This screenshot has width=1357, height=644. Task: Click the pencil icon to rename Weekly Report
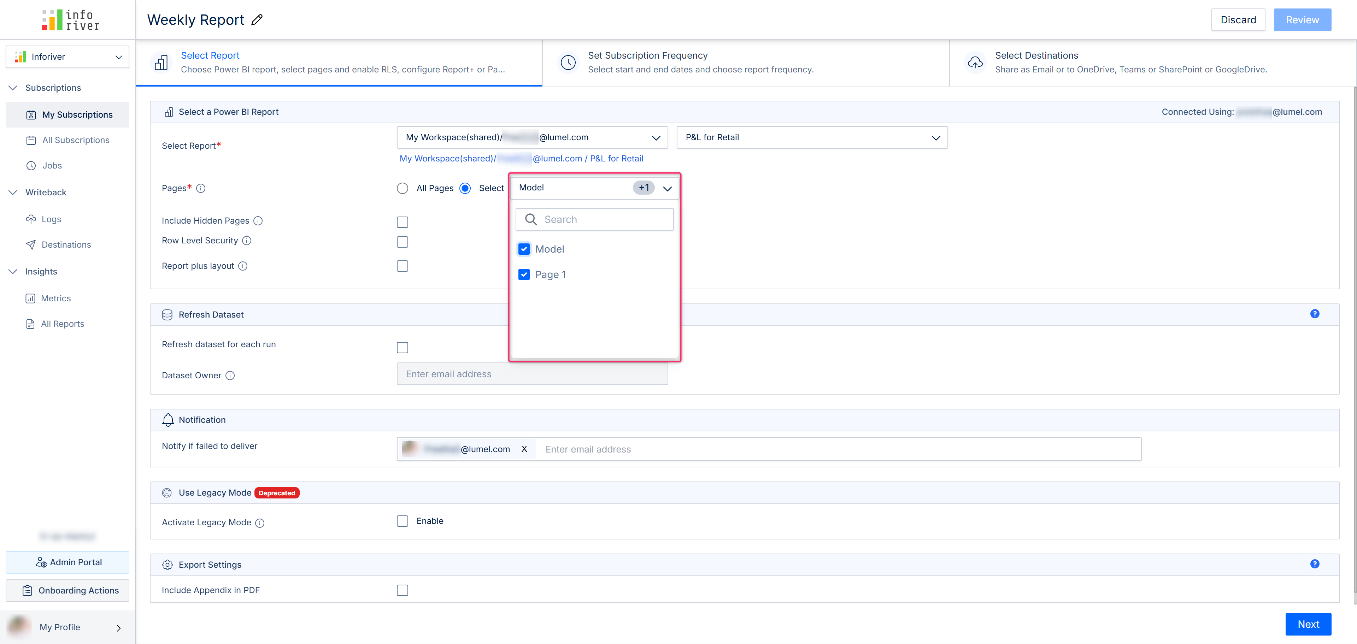click(257, 20)
